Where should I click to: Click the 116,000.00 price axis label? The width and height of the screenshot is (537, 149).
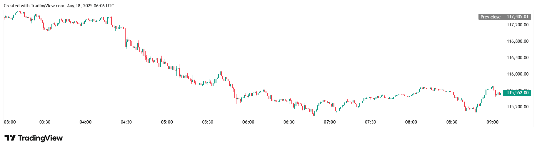click(517, 74)
